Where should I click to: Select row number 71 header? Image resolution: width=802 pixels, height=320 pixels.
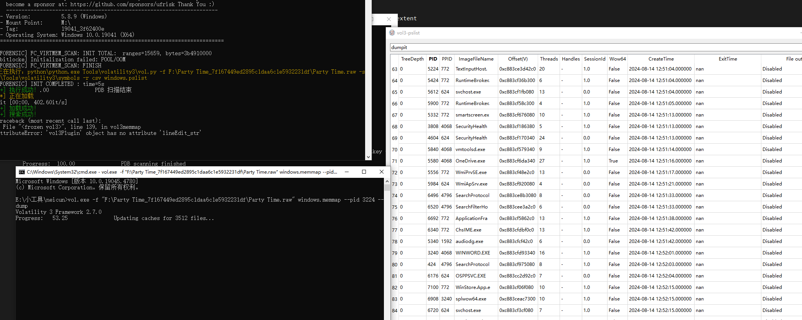(x=395, y=161)
